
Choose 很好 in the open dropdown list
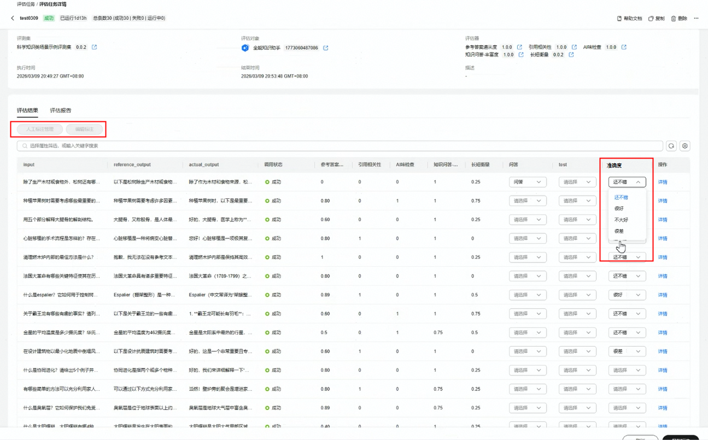[619, 209]
